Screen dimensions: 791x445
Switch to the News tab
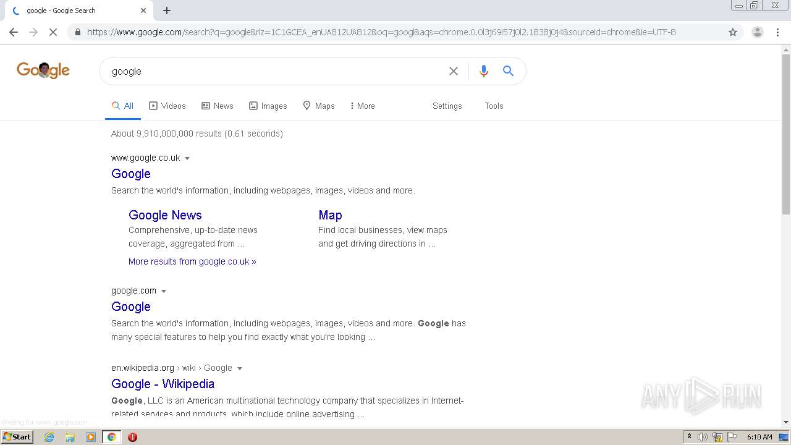coord(218,106)
